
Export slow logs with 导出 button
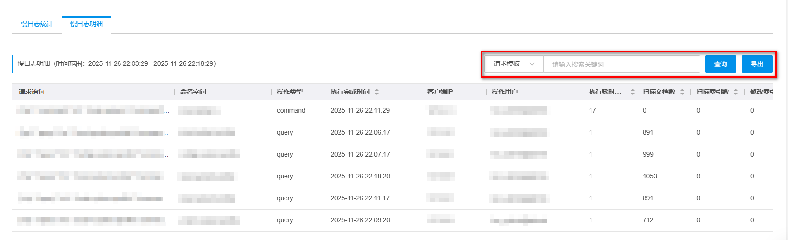point(756,64)
